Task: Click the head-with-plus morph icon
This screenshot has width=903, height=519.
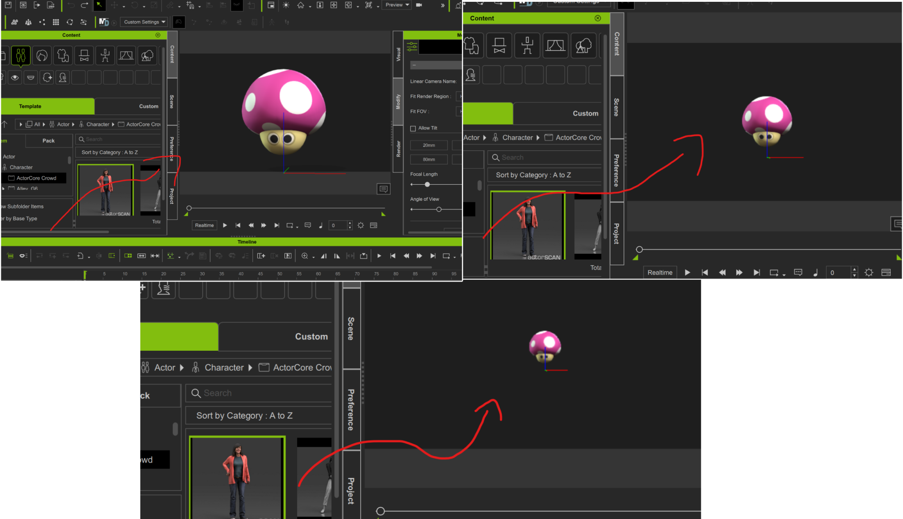Action: coord(47,78)
